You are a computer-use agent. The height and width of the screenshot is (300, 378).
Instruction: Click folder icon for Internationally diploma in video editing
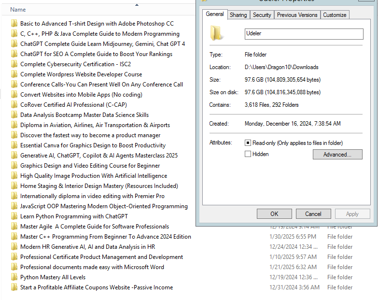coord(14,196)
